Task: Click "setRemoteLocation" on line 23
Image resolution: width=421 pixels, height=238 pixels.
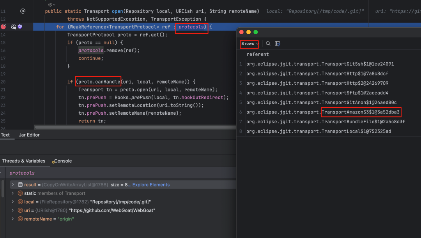Action: [132, 105]
